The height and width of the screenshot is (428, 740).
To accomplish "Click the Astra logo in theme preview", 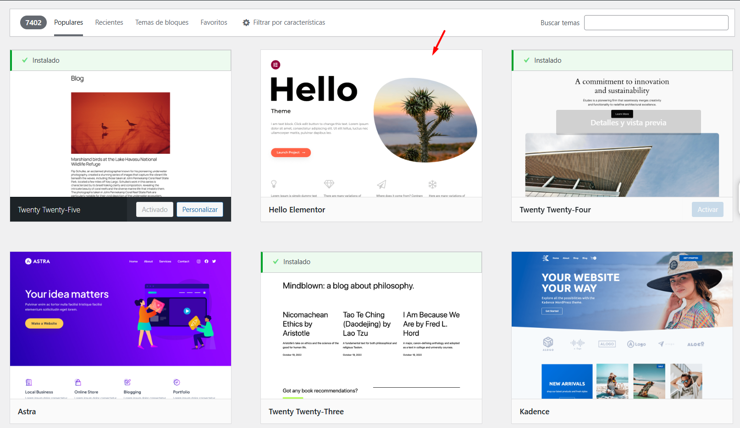I will tap(38, 261).
